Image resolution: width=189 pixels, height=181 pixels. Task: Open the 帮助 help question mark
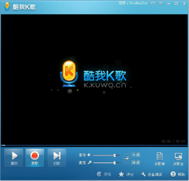click(178, 174)
